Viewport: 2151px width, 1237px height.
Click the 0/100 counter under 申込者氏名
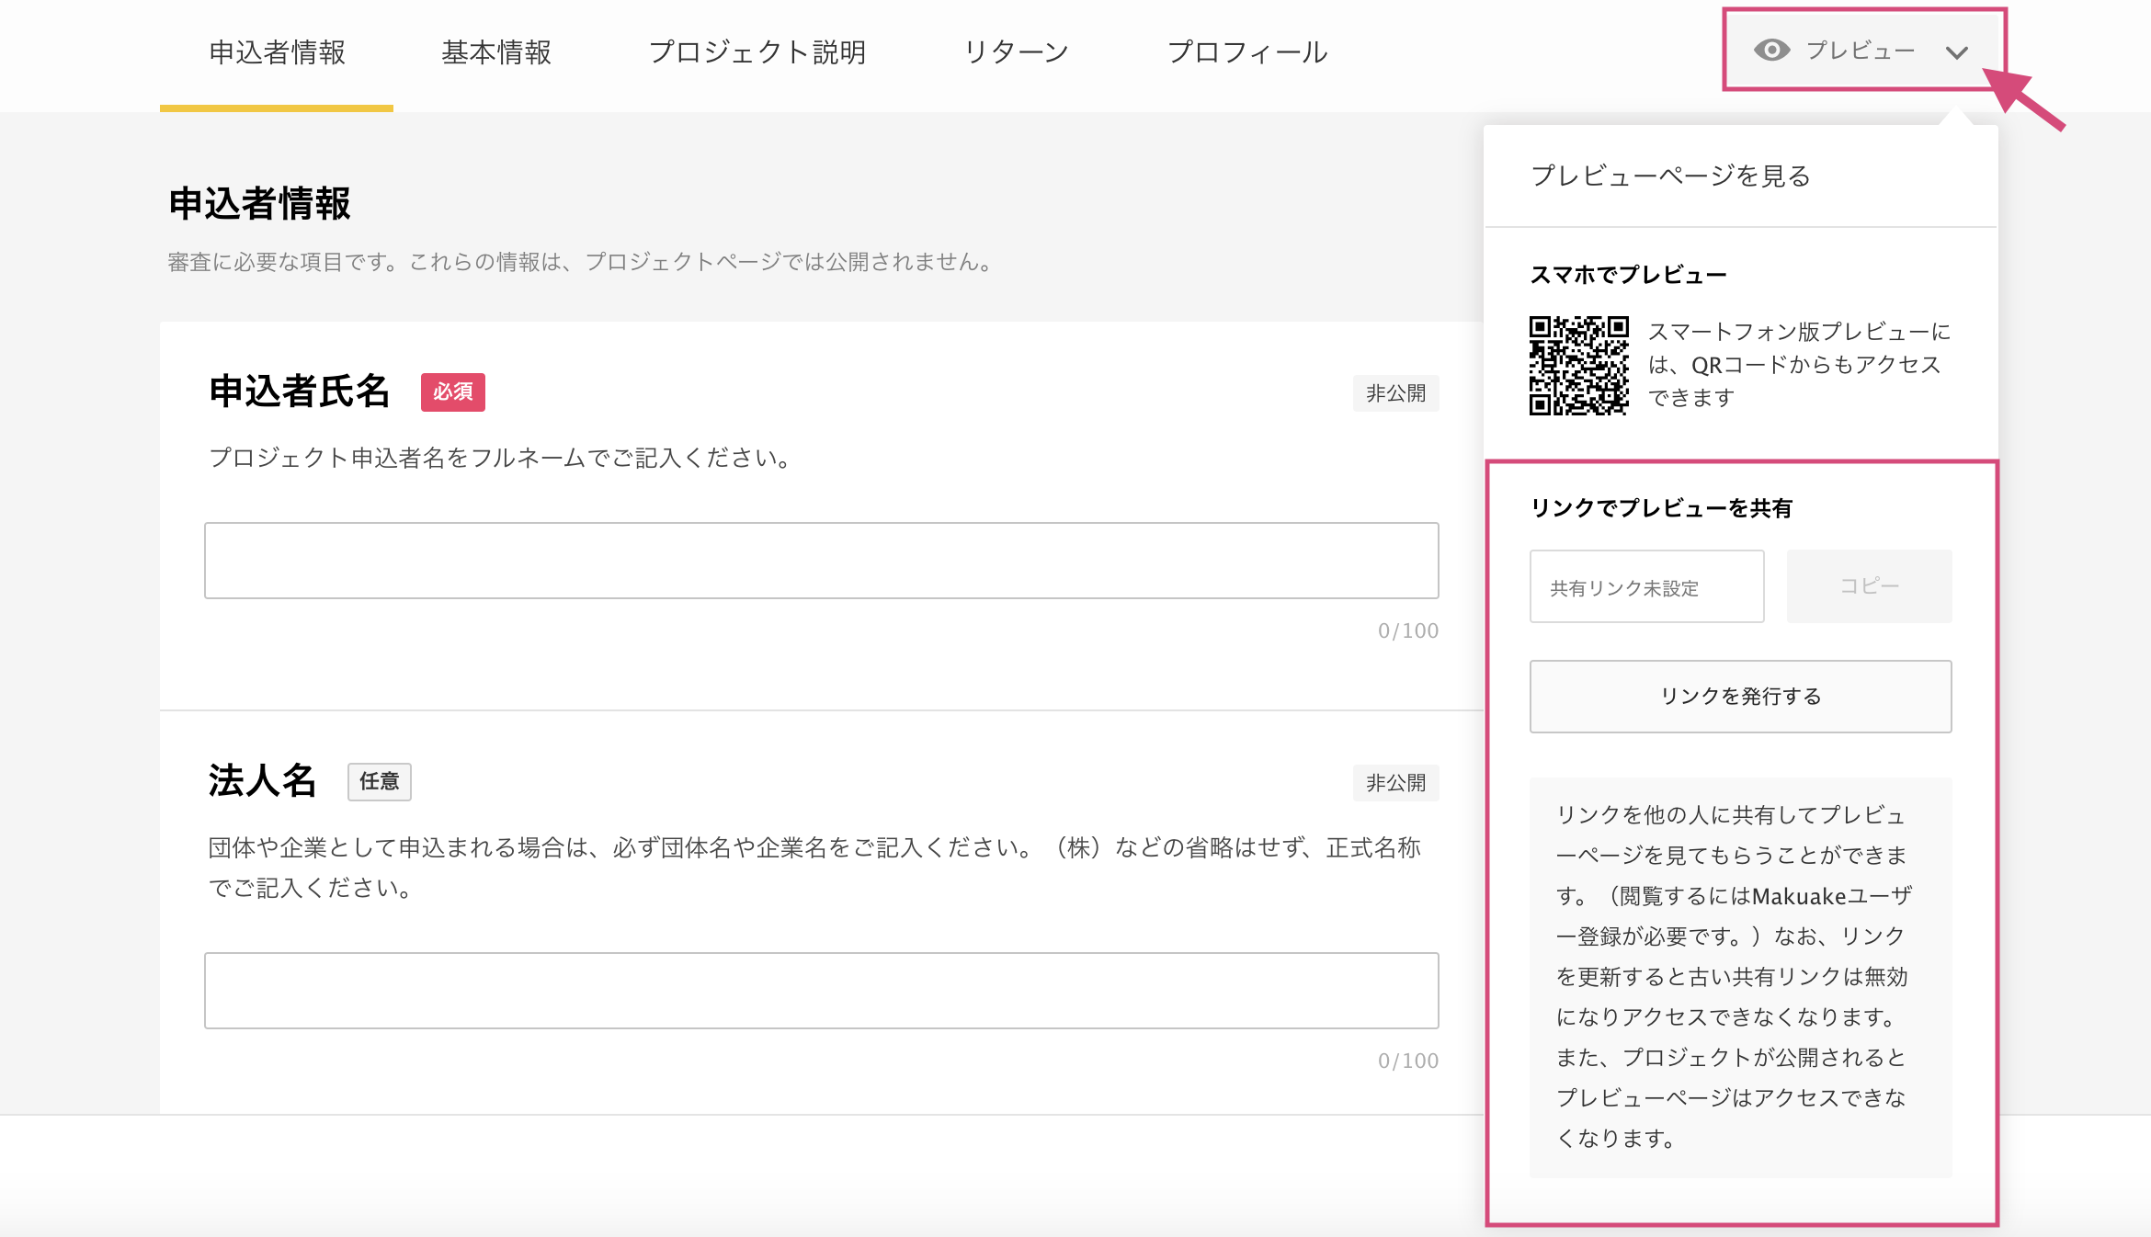click(x=1408, y=631)
